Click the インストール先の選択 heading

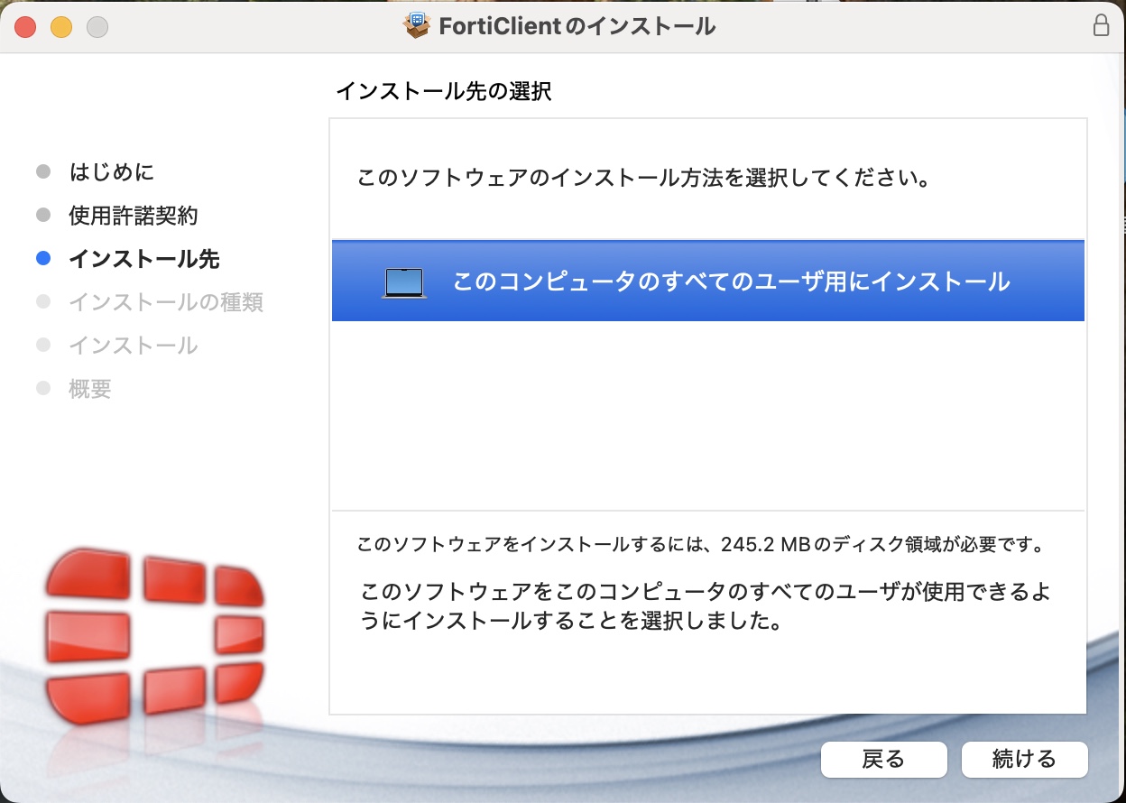click(x=443, y=91)
